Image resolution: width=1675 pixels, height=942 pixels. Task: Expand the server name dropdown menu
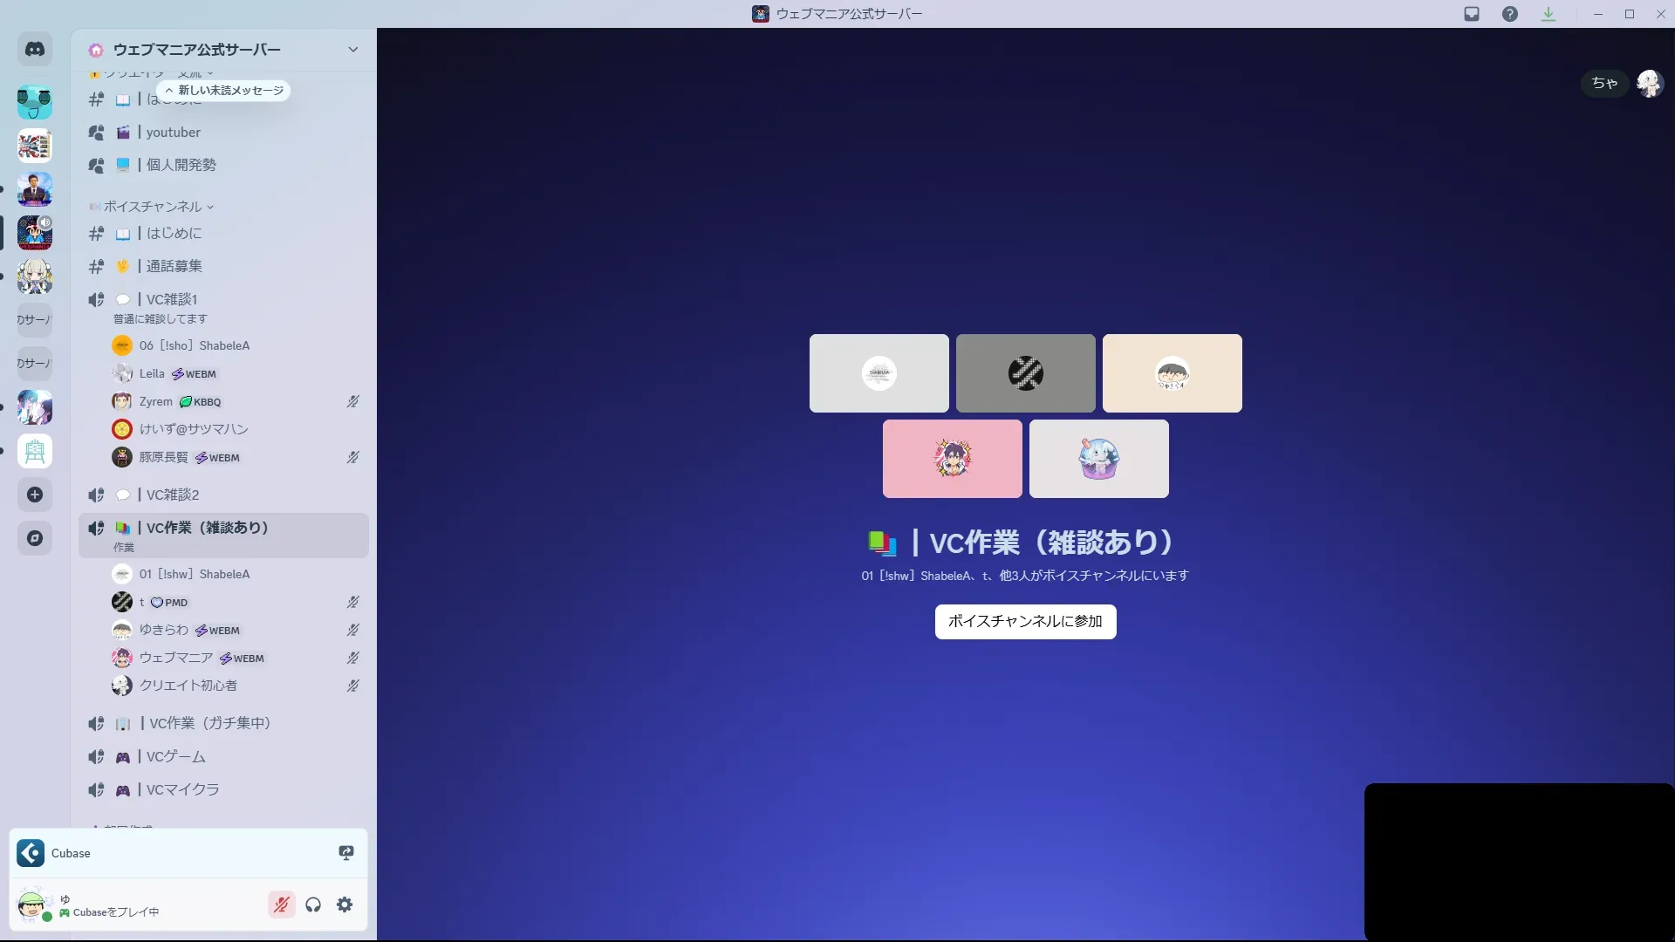click(x=352, y=50)
